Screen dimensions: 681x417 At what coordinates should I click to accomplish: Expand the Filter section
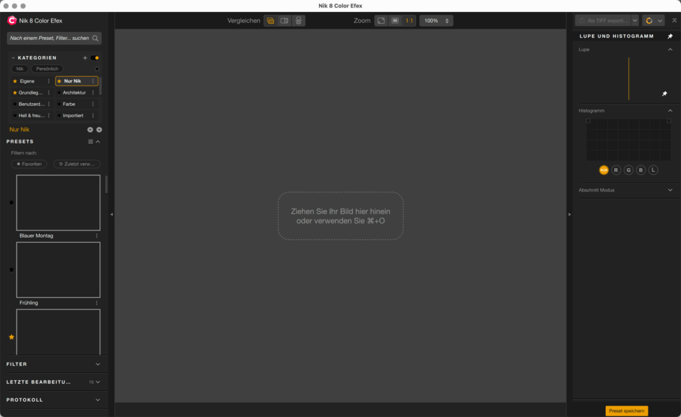pos(98,364)
